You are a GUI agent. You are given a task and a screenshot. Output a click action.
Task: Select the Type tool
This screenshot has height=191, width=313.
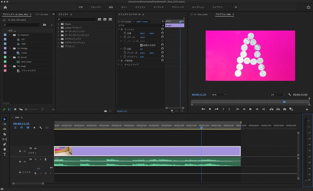(x=5, y=154)
